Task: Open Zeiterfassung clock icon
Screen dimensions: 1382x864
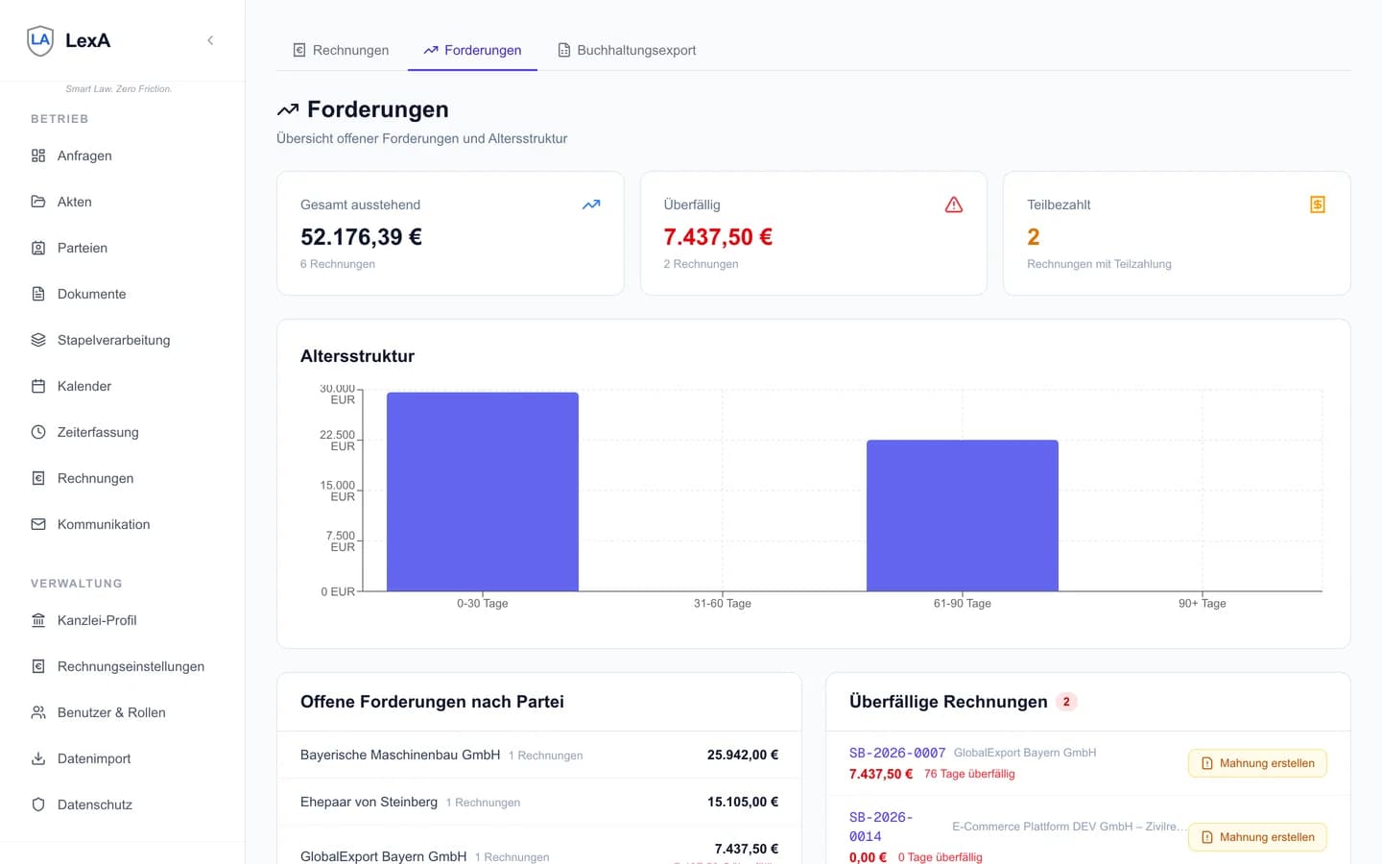Action: click(x=38, y=432)
